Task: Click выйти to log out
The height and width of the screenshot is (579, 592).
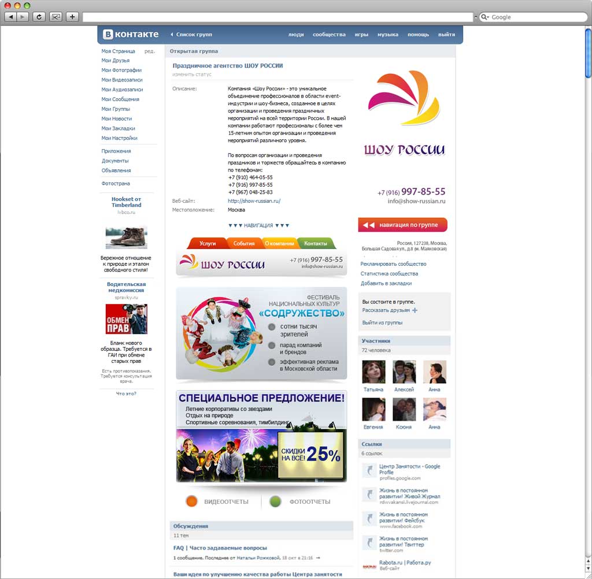Action: (446, 34)
